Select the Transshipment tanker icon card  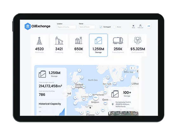point(118,45)
